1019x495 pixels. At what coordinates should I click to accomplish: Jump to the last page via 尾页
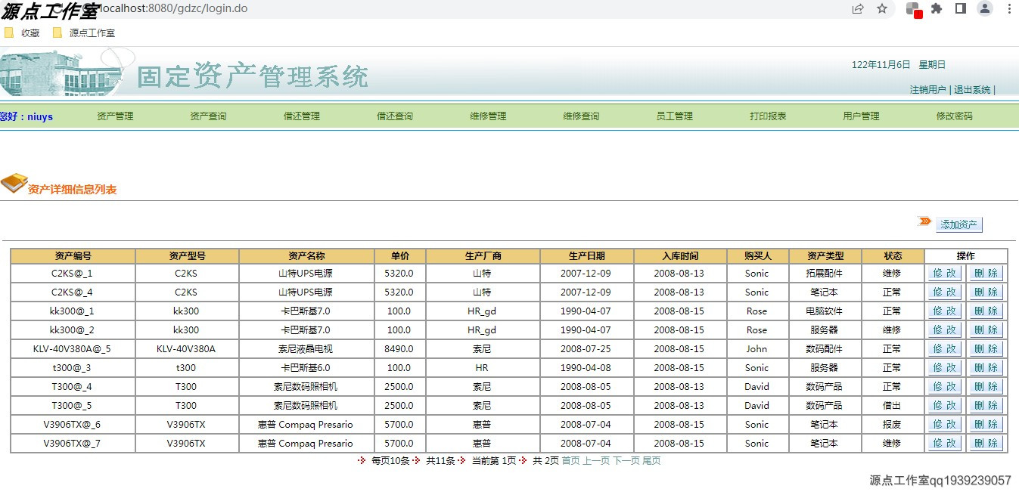click(651, 461)
